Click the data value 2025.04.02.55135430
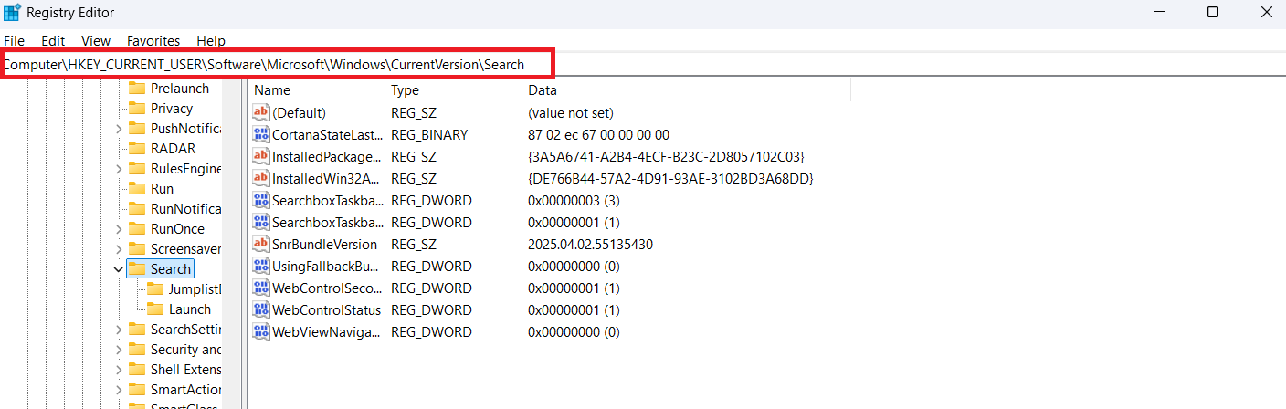The height and width of the screenshot is (409, 1286). pos(590,244)
